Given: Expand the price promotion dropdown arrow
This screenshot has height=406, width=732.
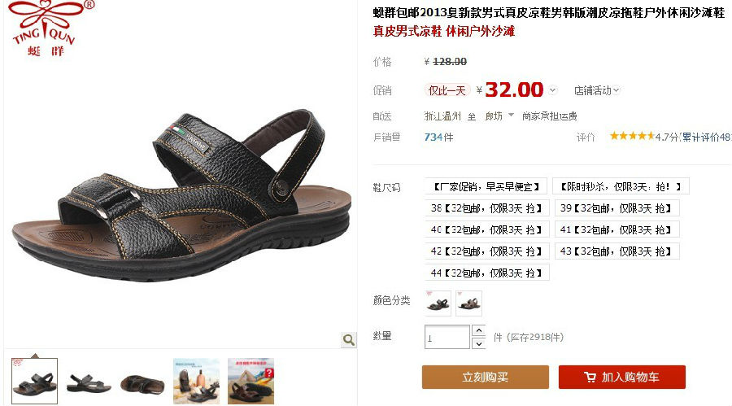Looking at the screenshot, I should click(x=553, y=90).
